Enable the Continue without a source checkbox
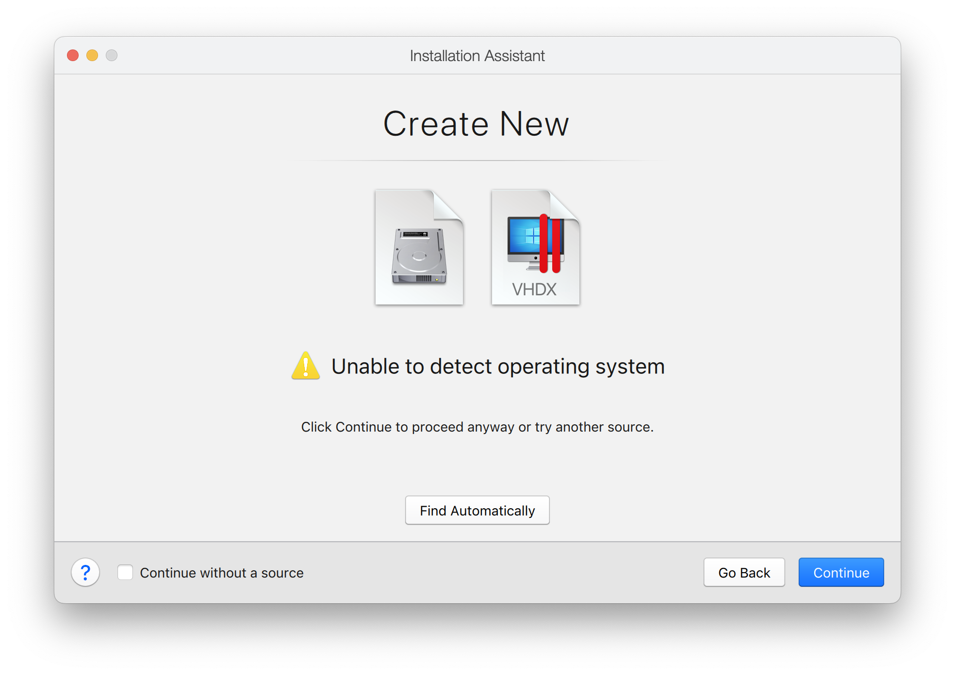955x675 pixels. click(125, 572)
